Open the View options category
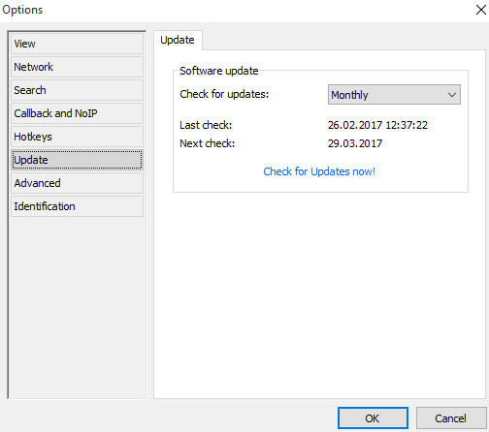 (x=77, y=44)
